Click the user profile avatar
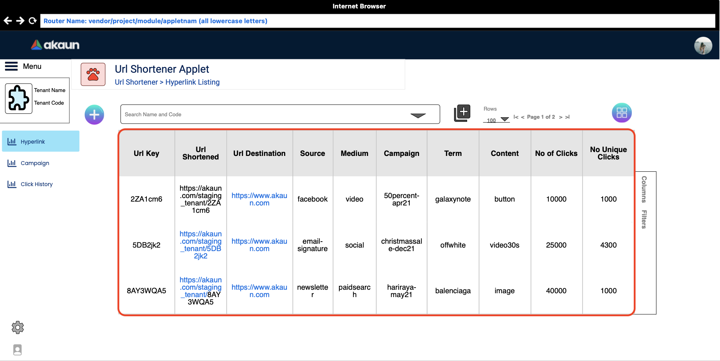This screenshot has height=361, width=720. [703, 46]
